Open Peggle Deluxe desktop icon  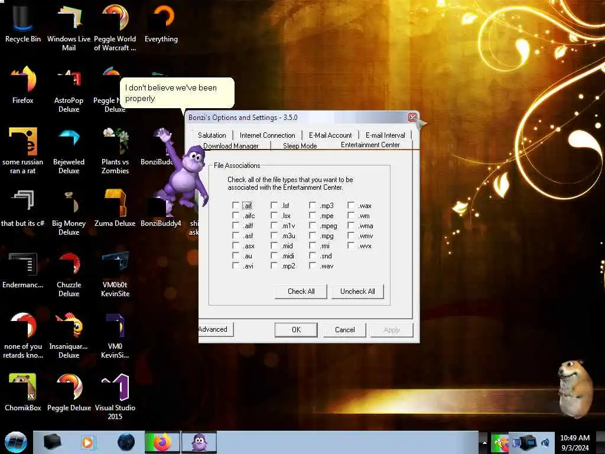(x=69, y=393)
